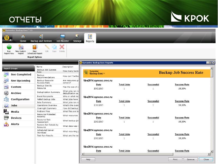
Task: Select the Failed Backup Jobs report
Action: [x=57, y=99]
